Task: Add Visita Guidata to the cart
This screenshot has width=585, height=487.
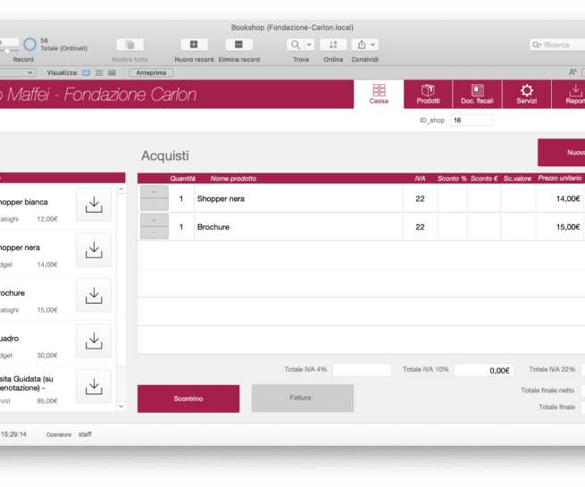Action: tap(93, 386)
